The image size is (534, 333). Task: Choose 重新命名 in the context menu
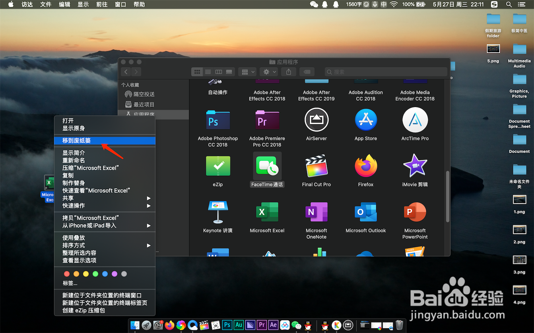(x=105, y=160)
